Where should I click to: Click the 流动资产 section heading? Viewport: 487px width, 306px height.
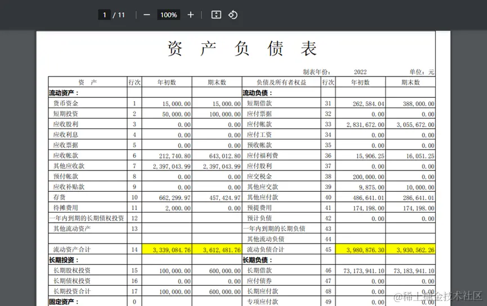64,93
